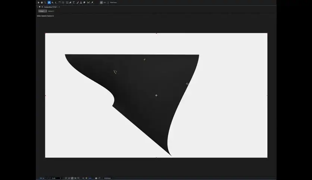Select the Puppet Pin tool
This screenshot has height=180, width=312.
92,3
